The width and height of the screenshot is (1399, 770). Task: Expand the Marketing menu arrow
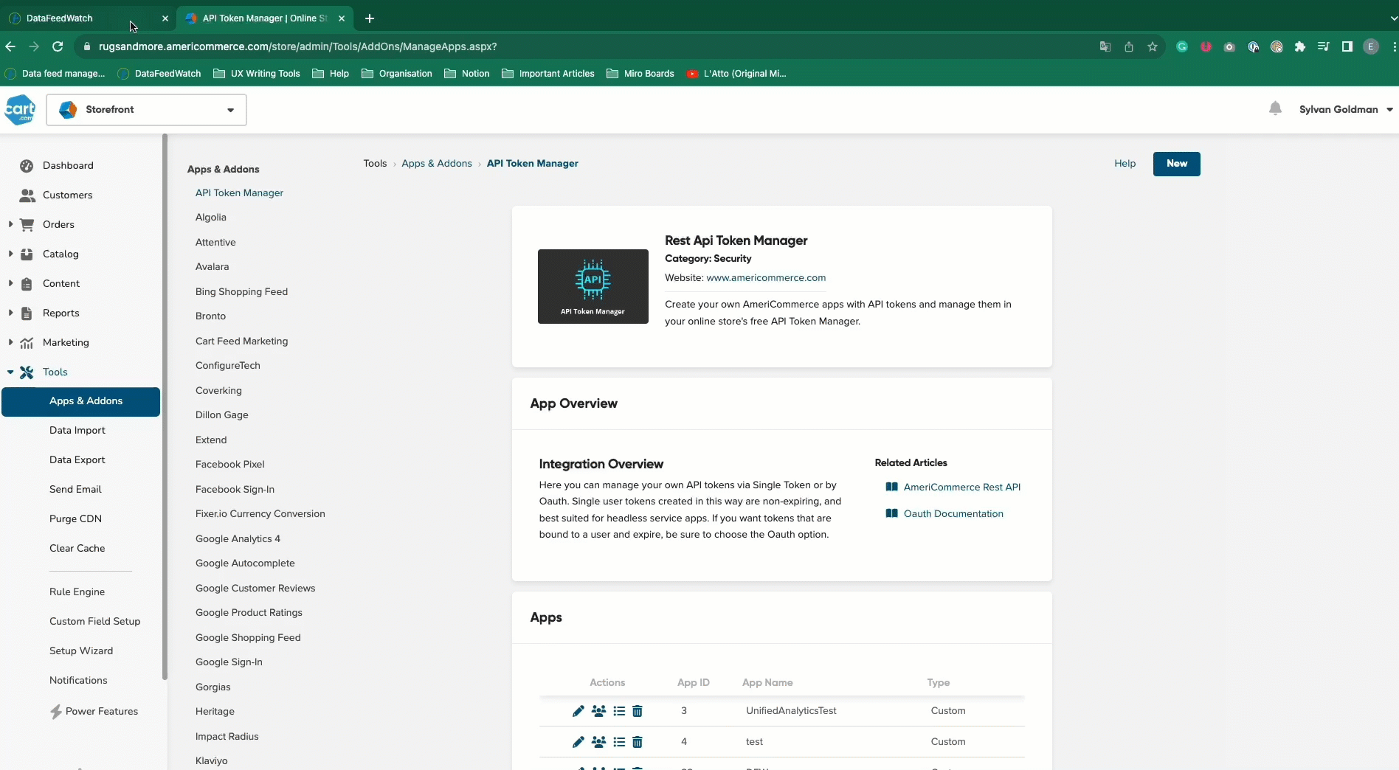pos(10,342)
